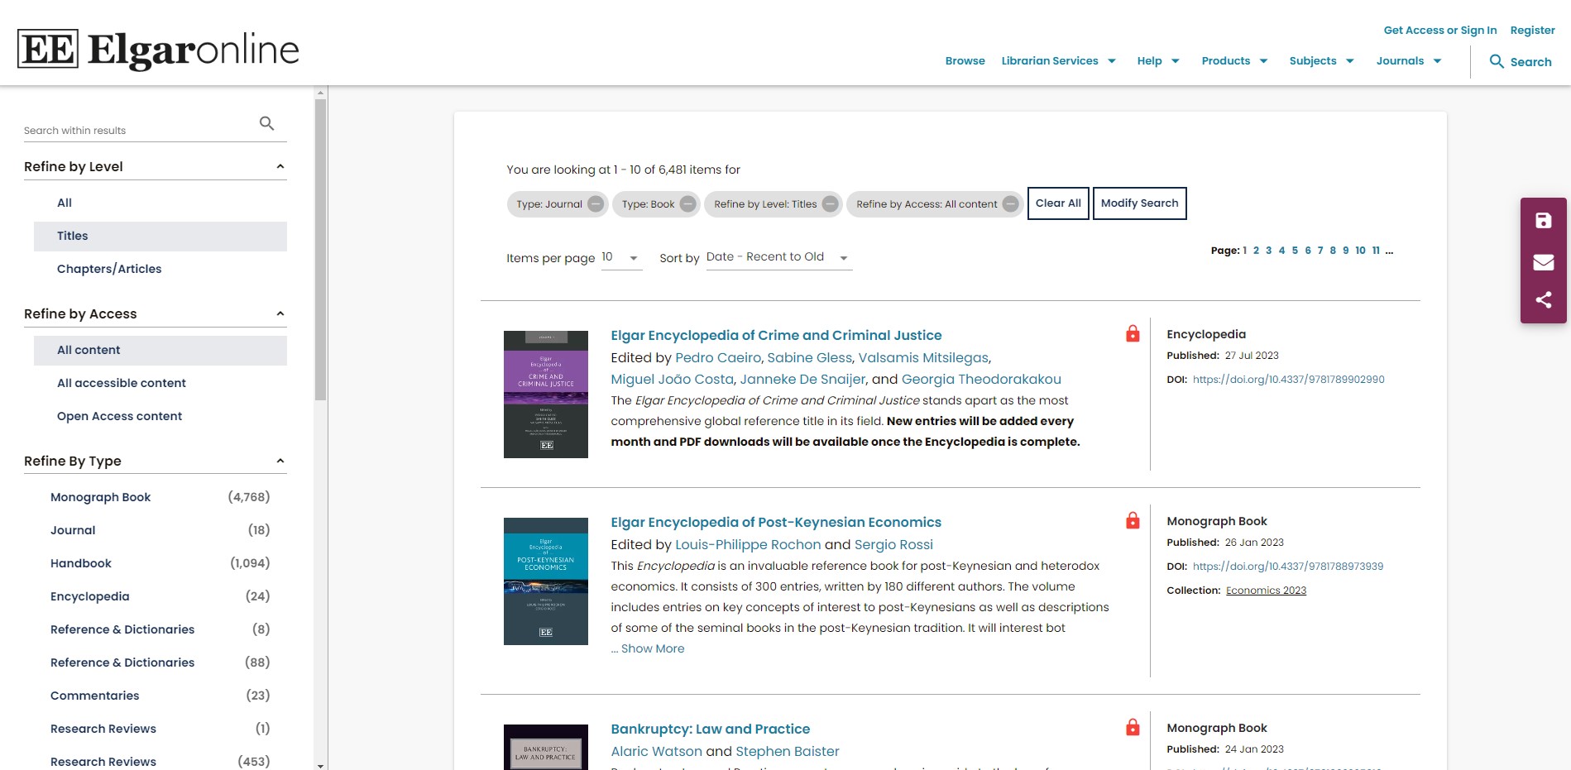Filter by Commentaries type
The image size is (1571, 770).
[x=94, y=696]
